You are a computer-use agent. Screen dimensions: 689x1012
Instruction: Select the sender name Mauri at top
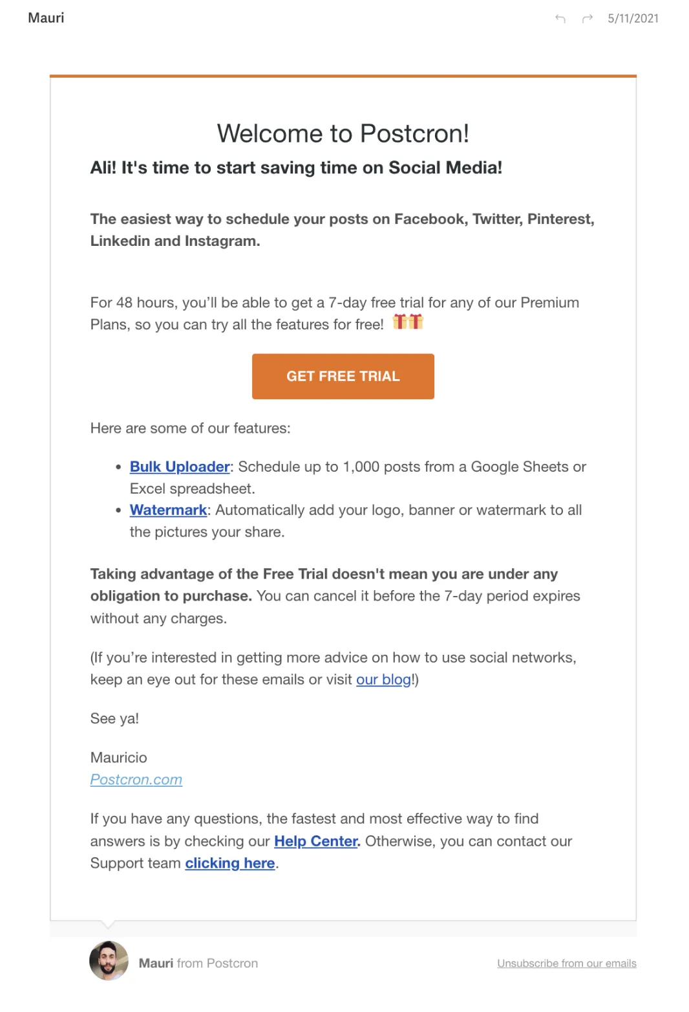[46, 18]
